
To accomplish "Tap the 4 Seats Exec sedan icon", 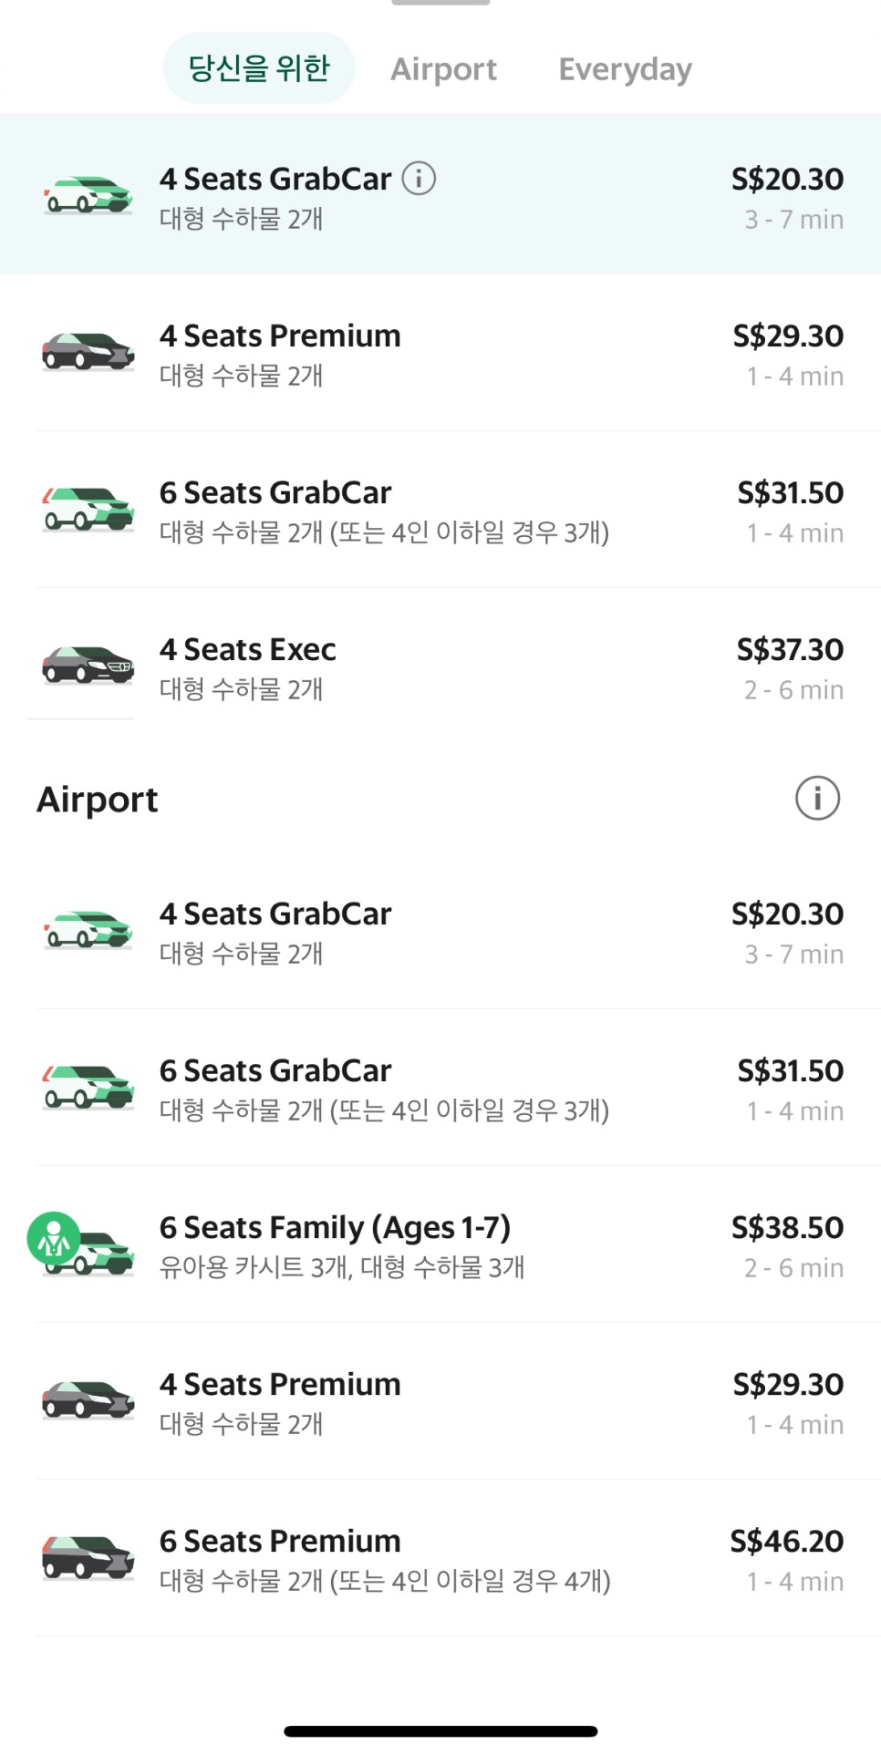I will [x=88, y=666].
